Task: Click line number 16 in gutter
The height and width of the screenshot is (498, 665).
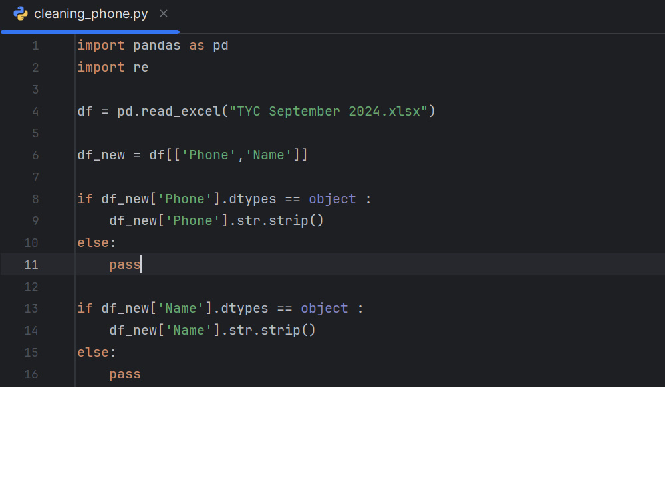Action: (31, 374)
